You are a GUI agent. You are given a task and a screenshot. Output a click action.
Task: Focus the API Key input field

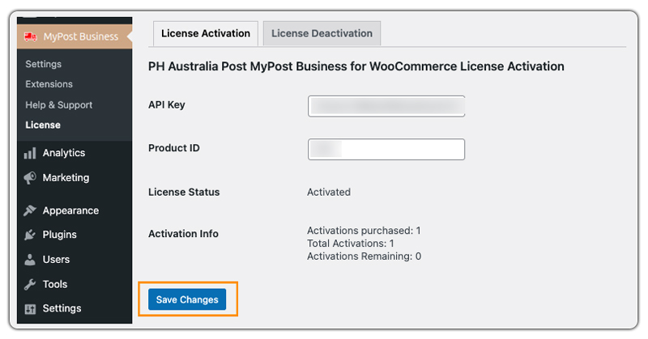tap(386, 106)
